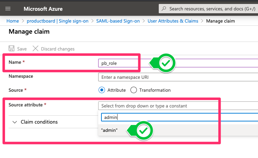Screen dimensions: 258x158
Task: Click the magnifier icon in search bar
Action: point(164,8)
